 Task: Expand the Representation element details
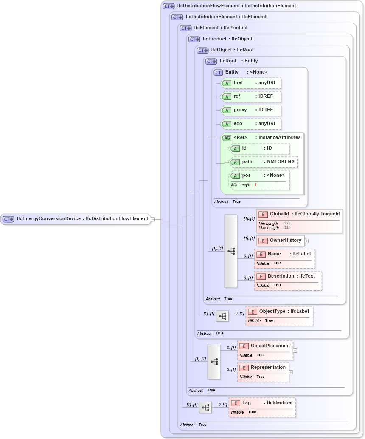point(291,373)
